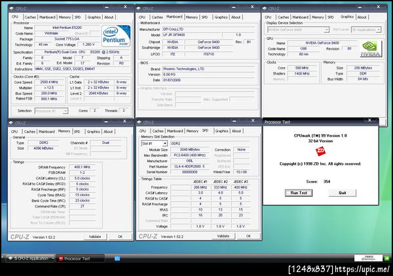Image resolution: width=393 pixels, height=276 pixels.
Task: Select the Mainboard tab in SPD window
Action: [x=175, y=131]
